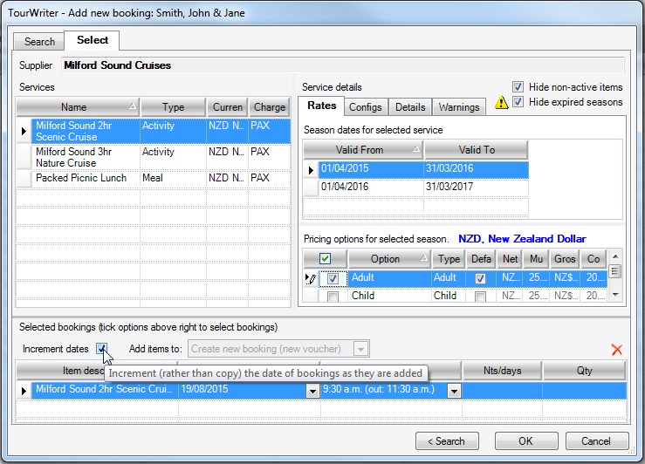
Task: Click the pricing options scrollbar thumb
Action: point(616,271)
